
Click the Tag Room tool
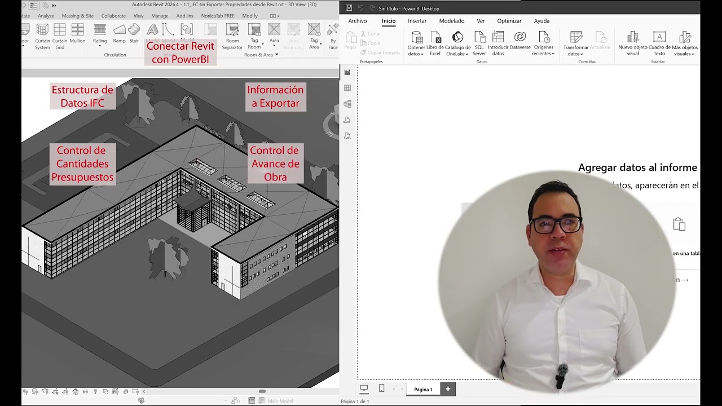coord(254,37)
